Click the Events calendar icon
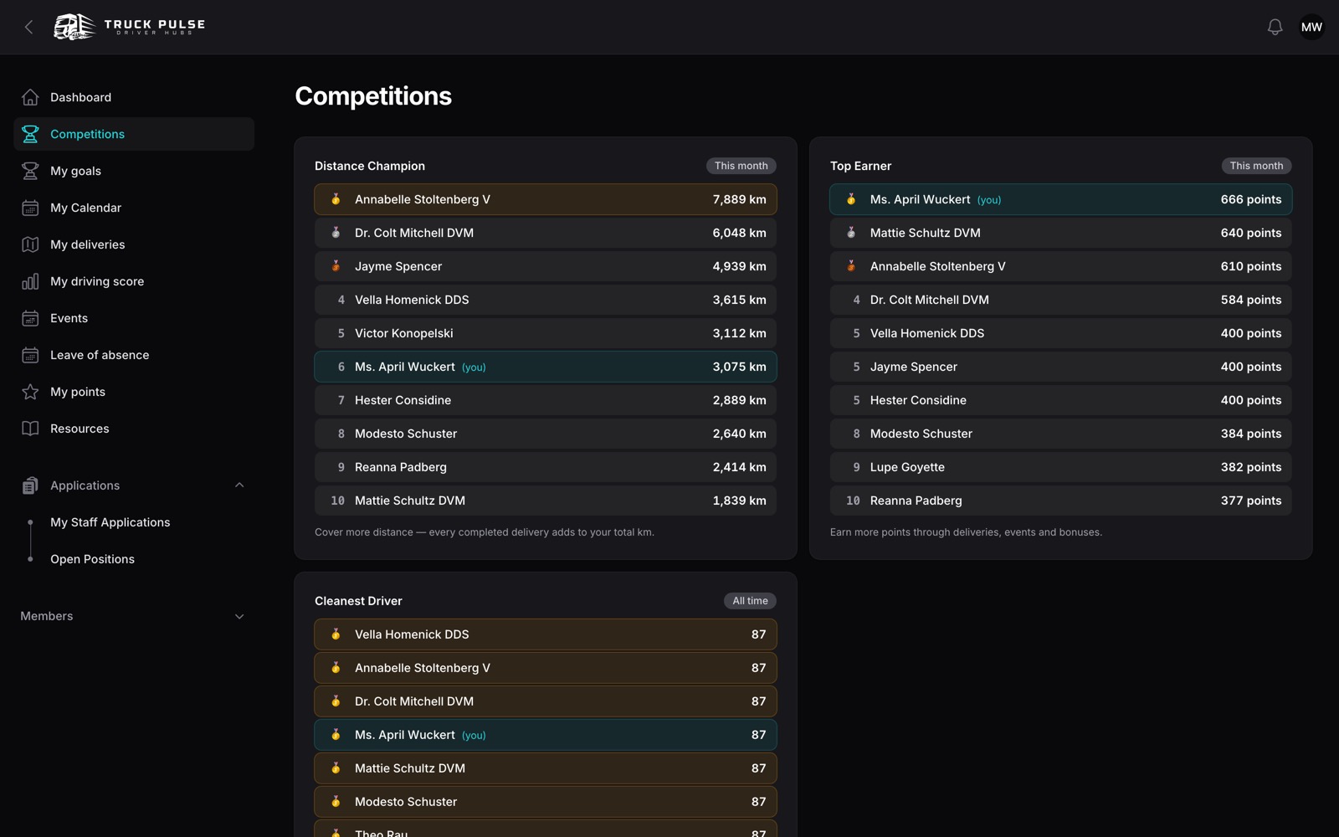The image size is (1339, 837). [x=30, y=318]
